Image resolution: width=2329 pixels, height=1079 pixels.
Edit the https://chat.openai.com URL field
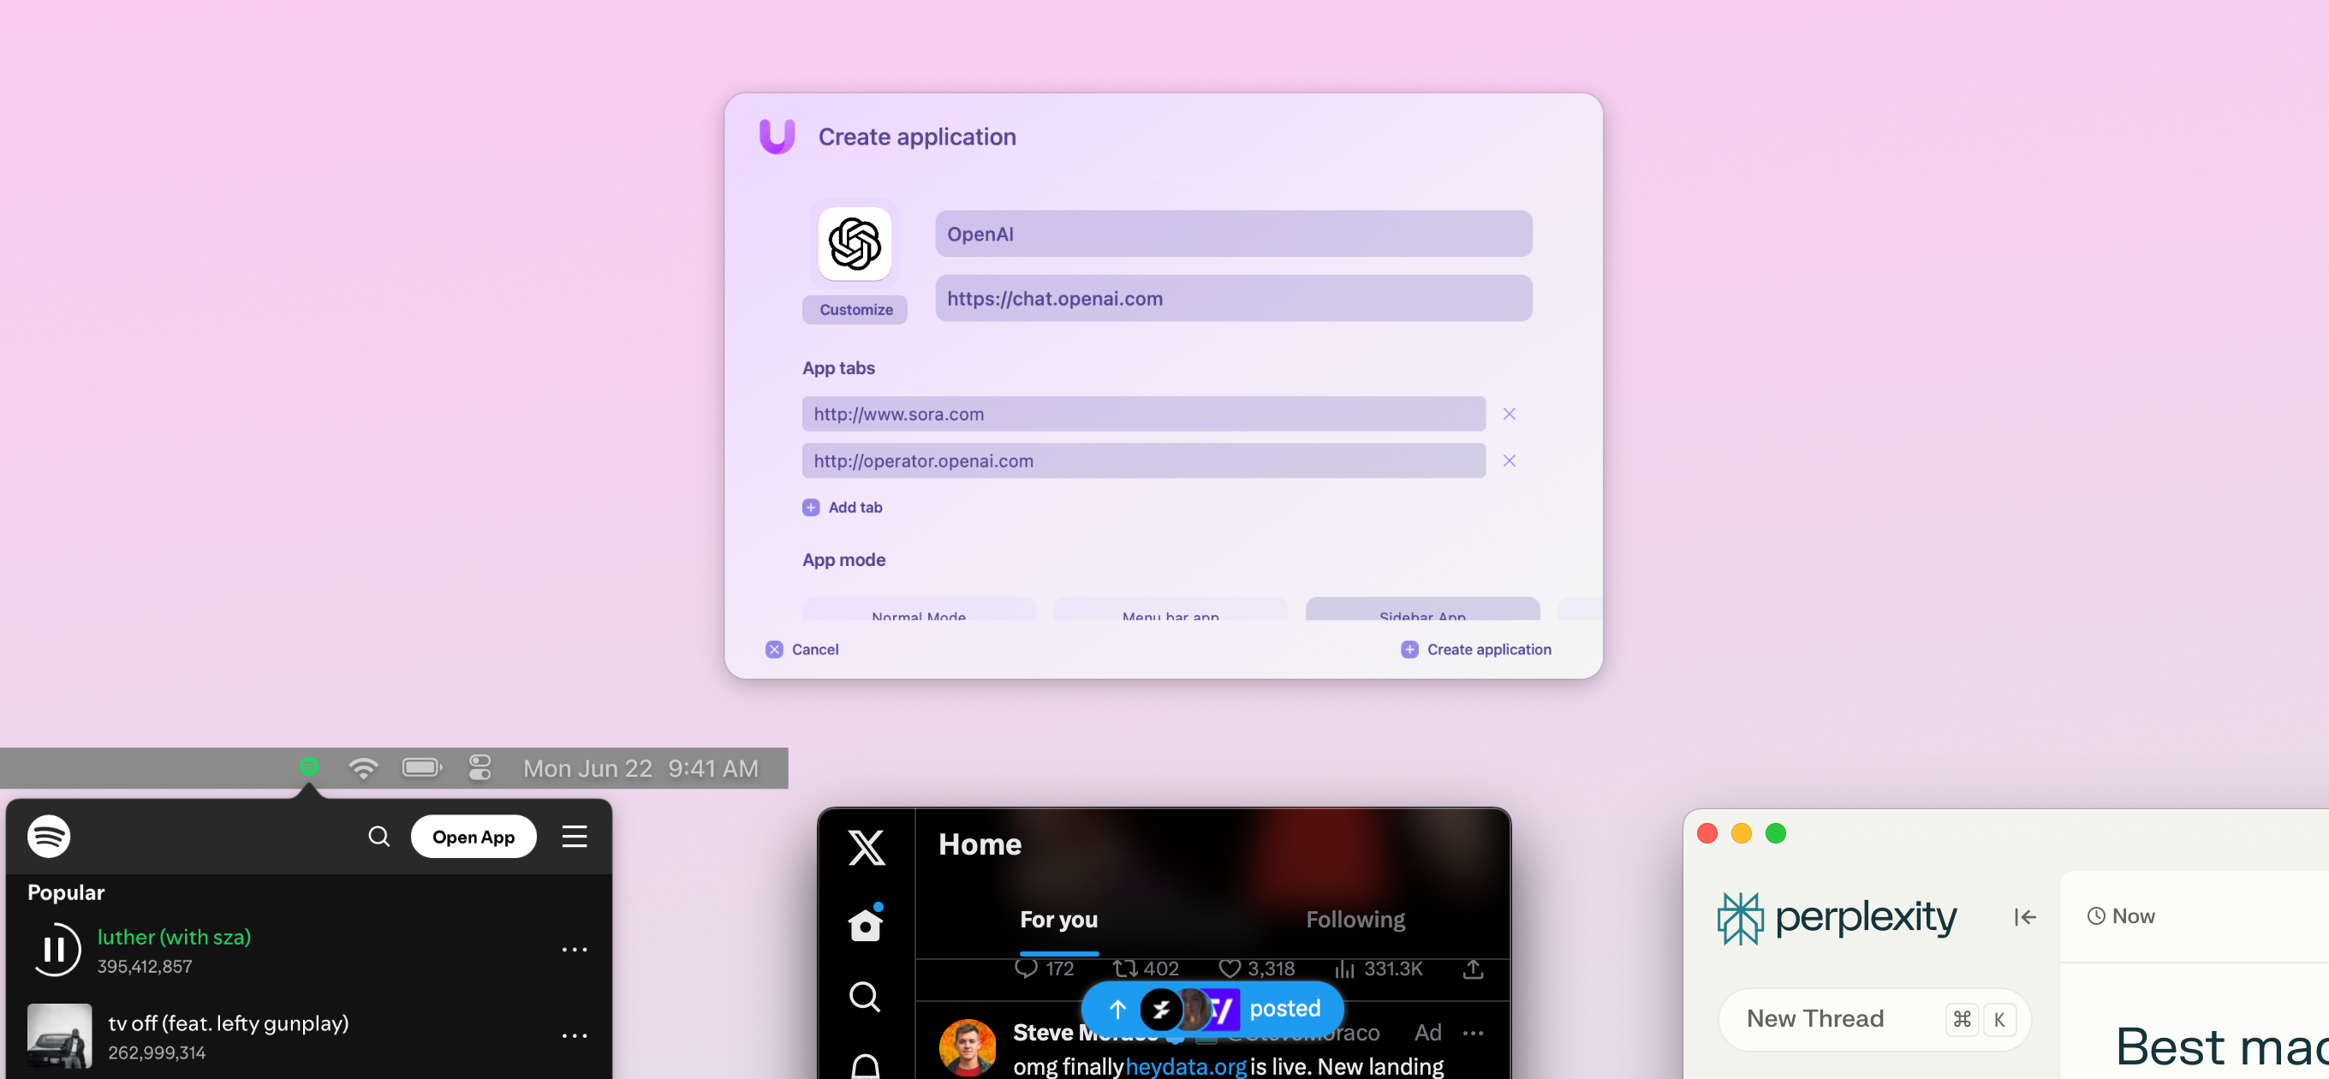[x=1233, y=299]
